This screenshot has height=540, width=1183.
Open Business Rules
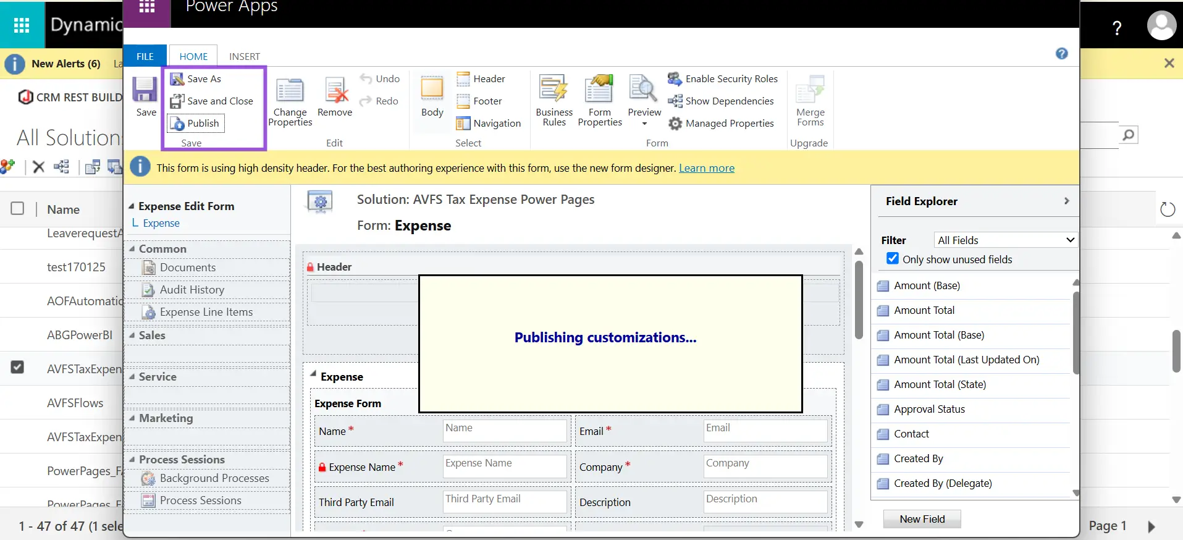554,101
